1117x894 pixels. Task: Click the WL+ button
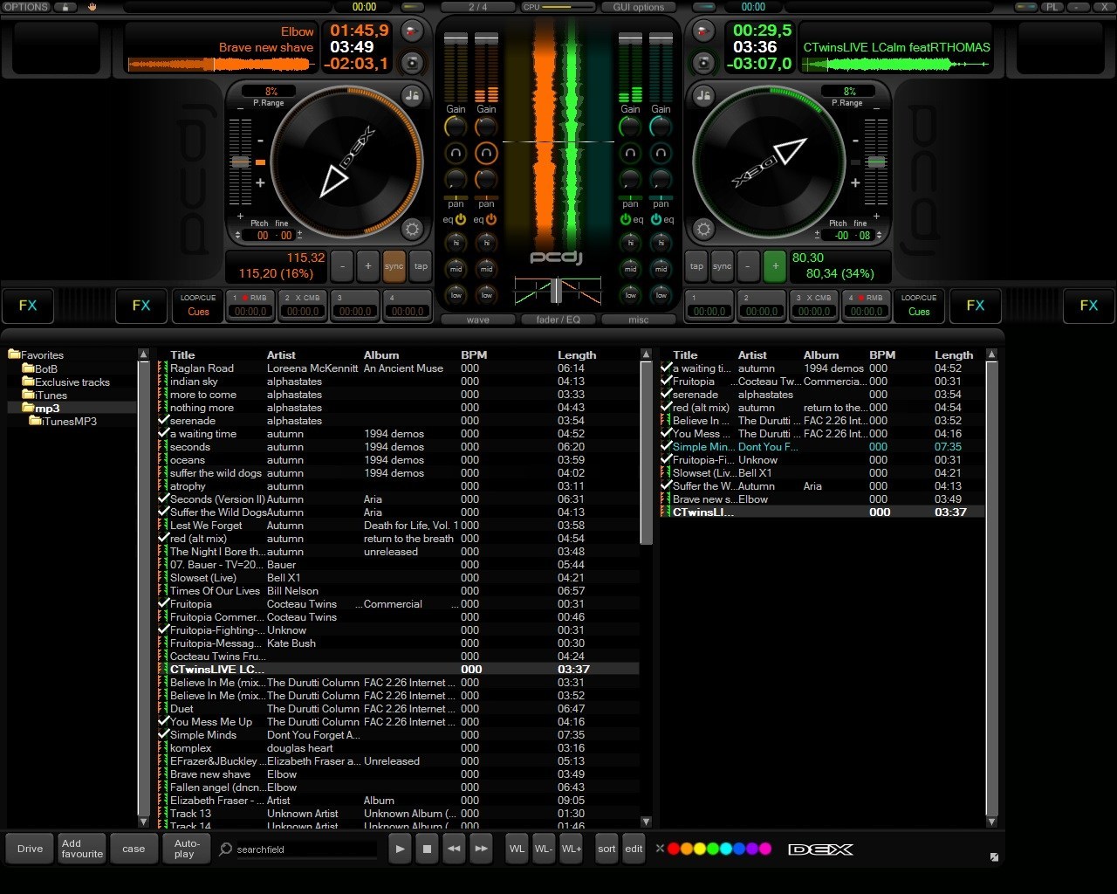(572, 849)
